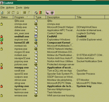The width and height of the screenshot is (109, 102).
Task: Open the File menu
Action: tap(2, 8)
